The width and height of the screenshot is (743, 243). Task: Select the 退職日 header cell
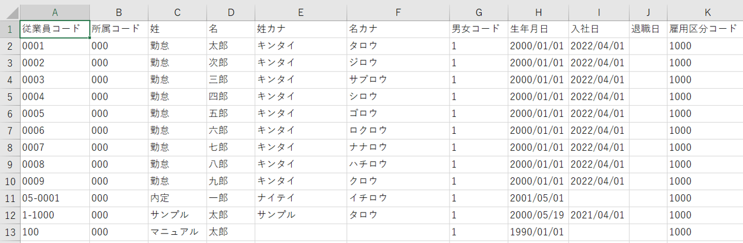pyautogui.click(x=647, y=29)
